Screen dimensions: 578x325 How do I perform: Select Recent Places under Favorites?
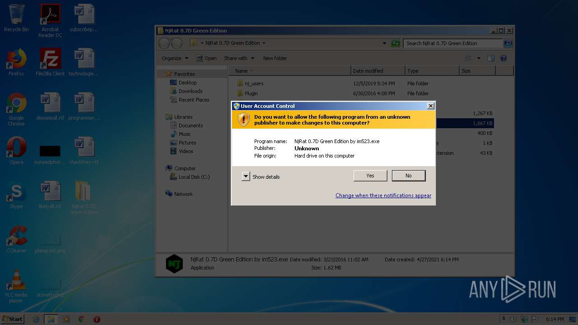(x=190, y=100)
